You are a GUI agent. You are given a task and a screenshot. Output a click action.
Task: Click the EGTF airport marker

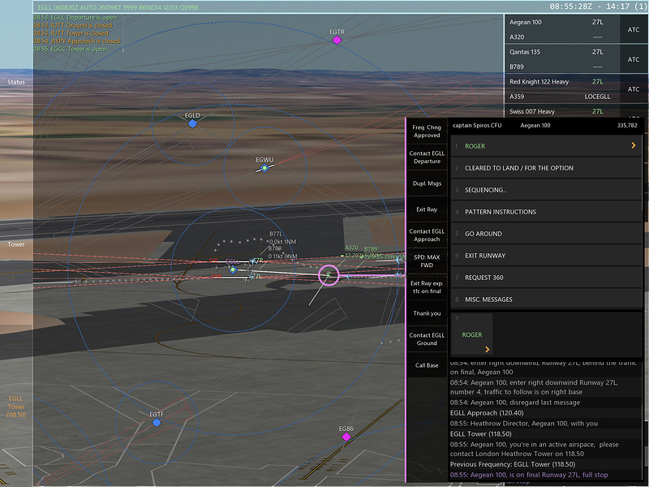(157, 422)
